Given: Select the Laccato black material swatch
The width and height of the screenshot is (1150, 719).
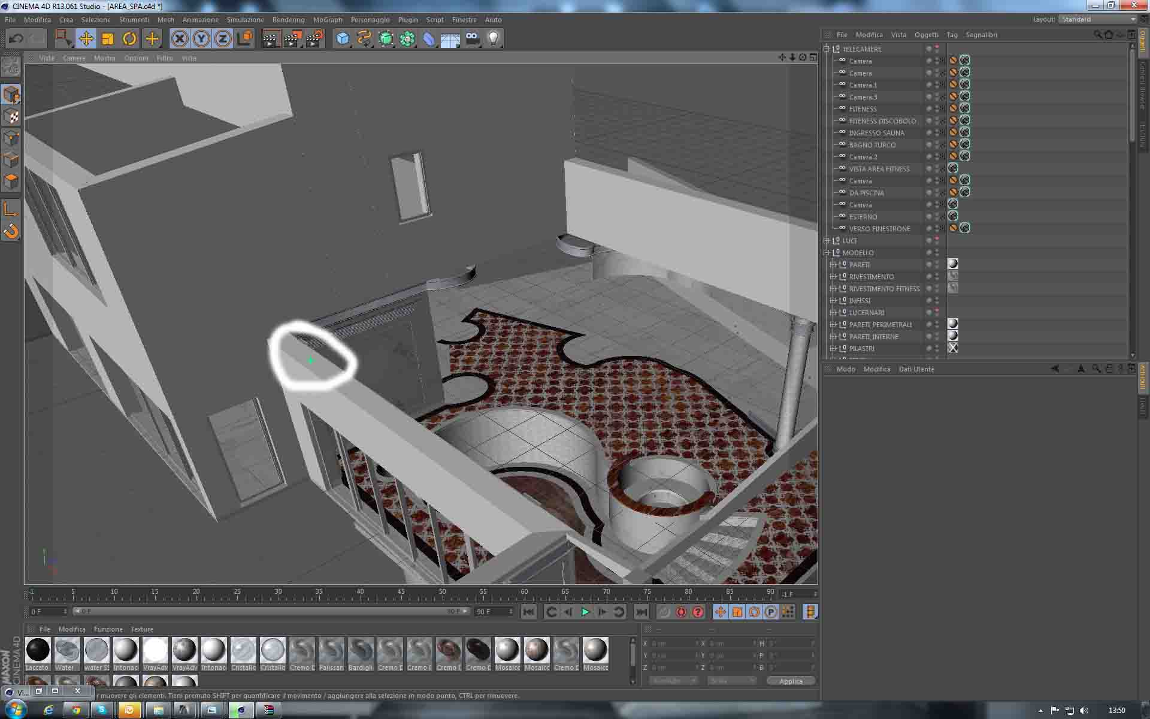Looking at the screenshot, I should (x=38, y=650).
